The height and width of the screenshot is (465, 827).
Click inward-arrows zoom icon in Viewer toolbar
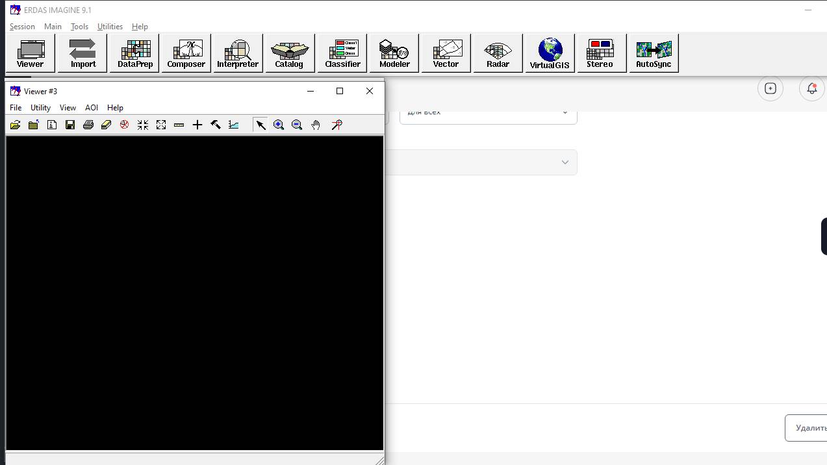pos(143,125)
